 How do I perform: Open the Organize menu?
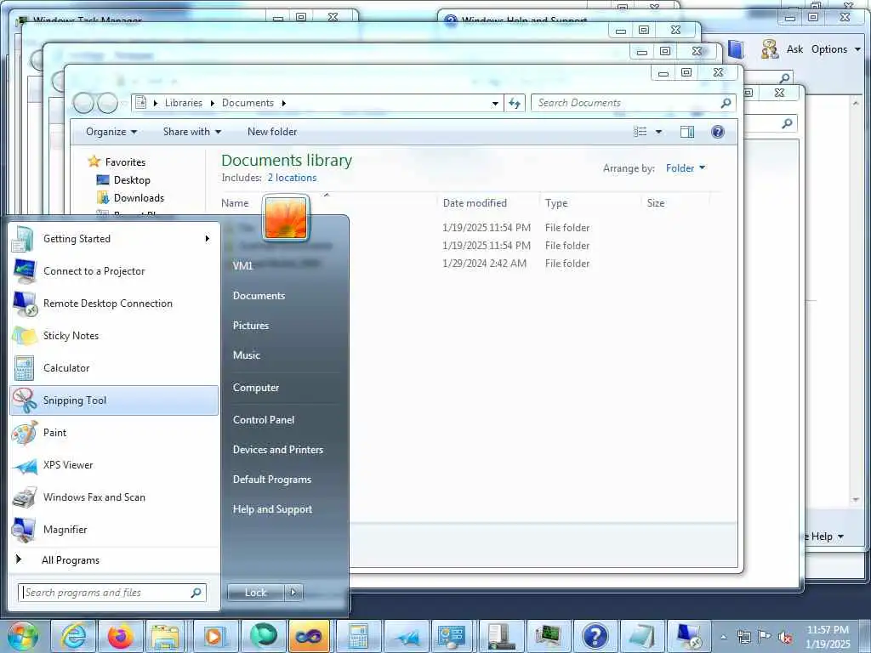(x=111, y=132)
